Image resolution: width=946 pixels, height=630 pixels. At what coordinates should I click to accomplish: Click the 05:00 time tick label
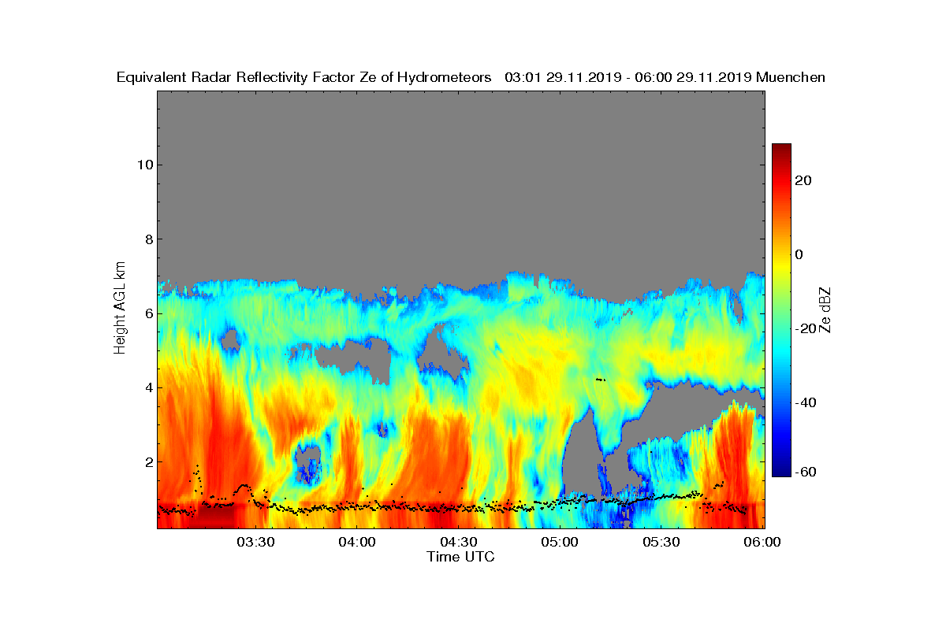(x=561, y=542)
